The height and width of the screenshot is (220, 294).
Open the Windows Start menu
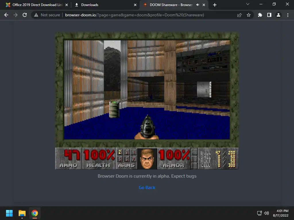pyautogui.click(x=9, y=213)
